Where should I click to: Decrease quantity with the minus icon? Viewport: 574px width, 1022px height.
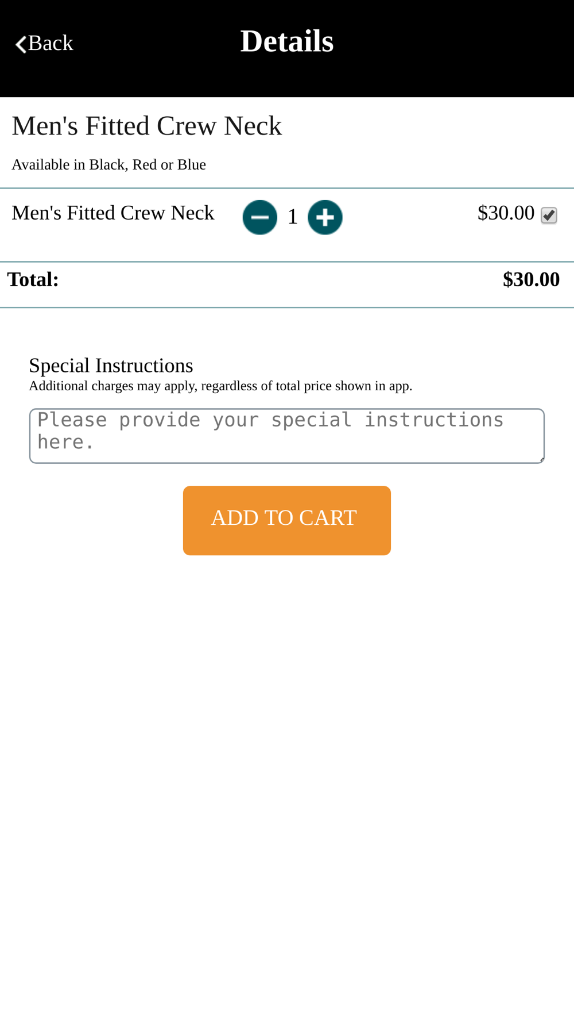click(x=259, y=217)
